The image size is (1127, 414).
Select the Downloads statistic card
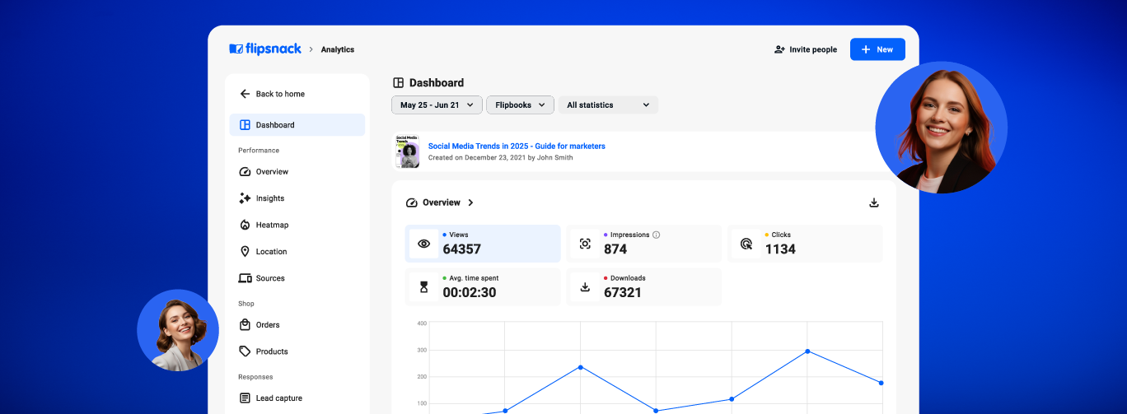click(x=644, y=286)
